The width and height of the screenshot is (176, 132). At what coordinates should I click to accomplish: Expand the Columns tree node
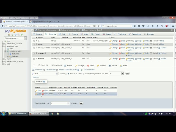click(8, 54)
